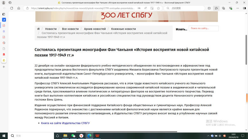Open the Workspaces icon in title bar
This screenshot has height=139, width=248.
tap(10, 3)
